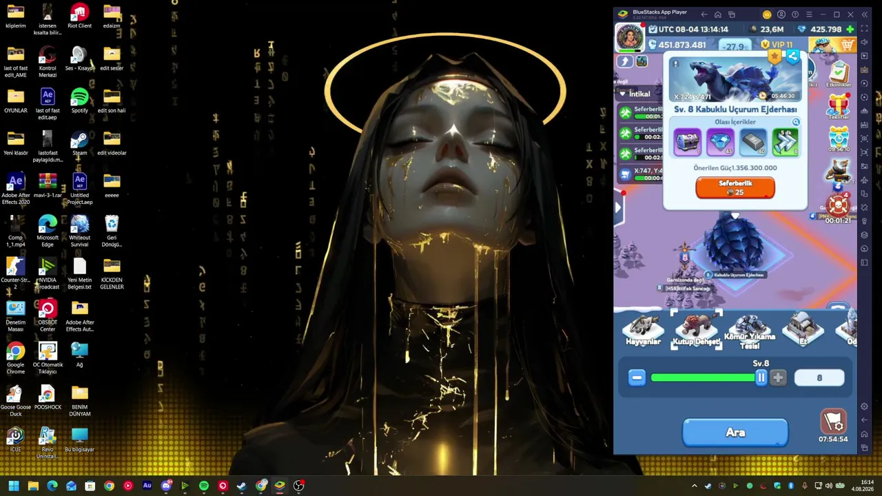Open the OYUNLAR desktop folder

15,101
